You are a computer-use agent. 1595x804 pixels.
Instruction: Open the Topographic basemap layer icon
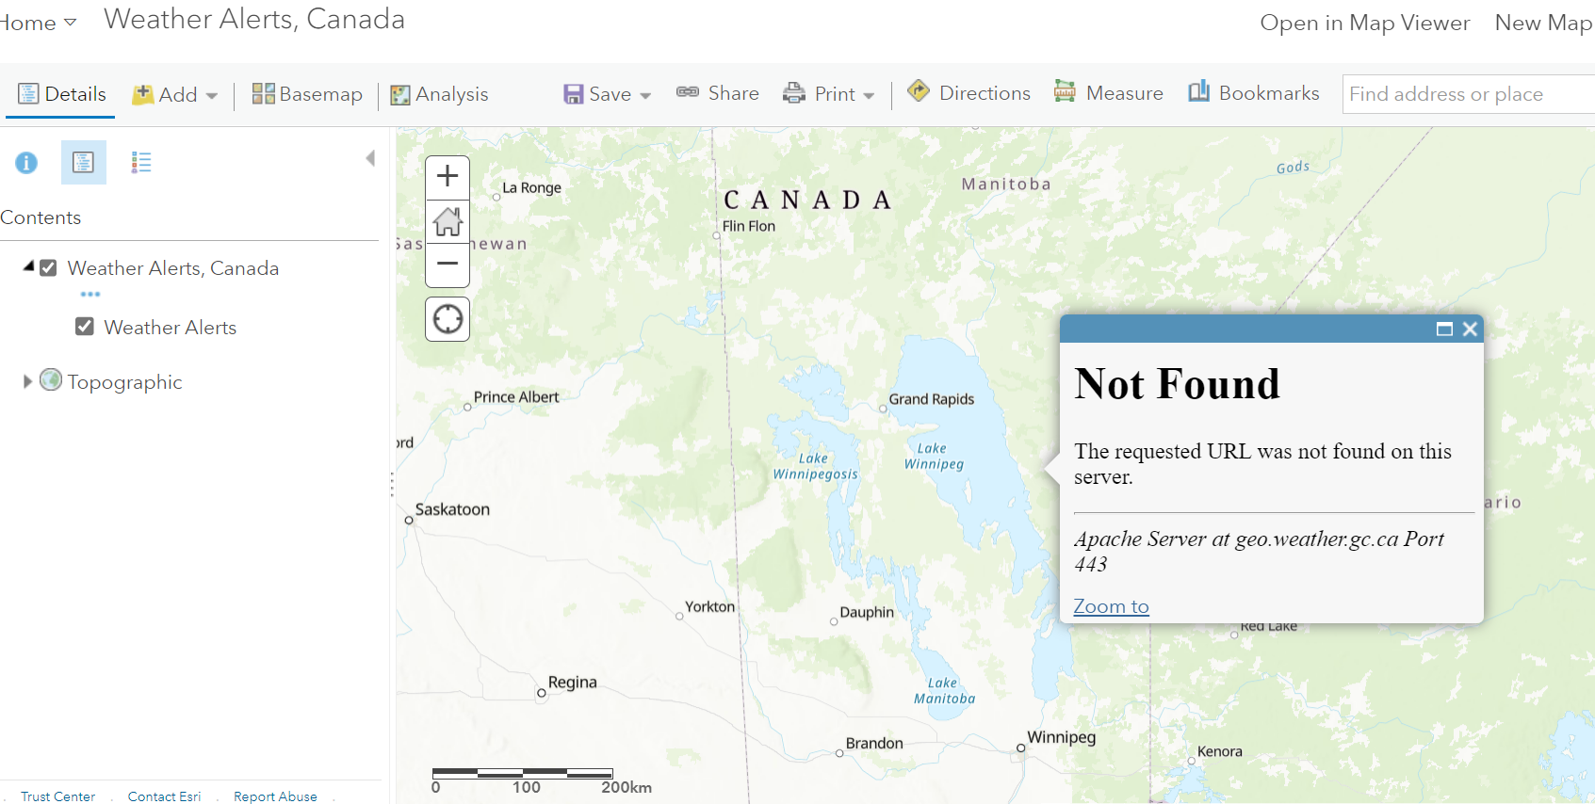pyautogui.click(x=51, y=380)
